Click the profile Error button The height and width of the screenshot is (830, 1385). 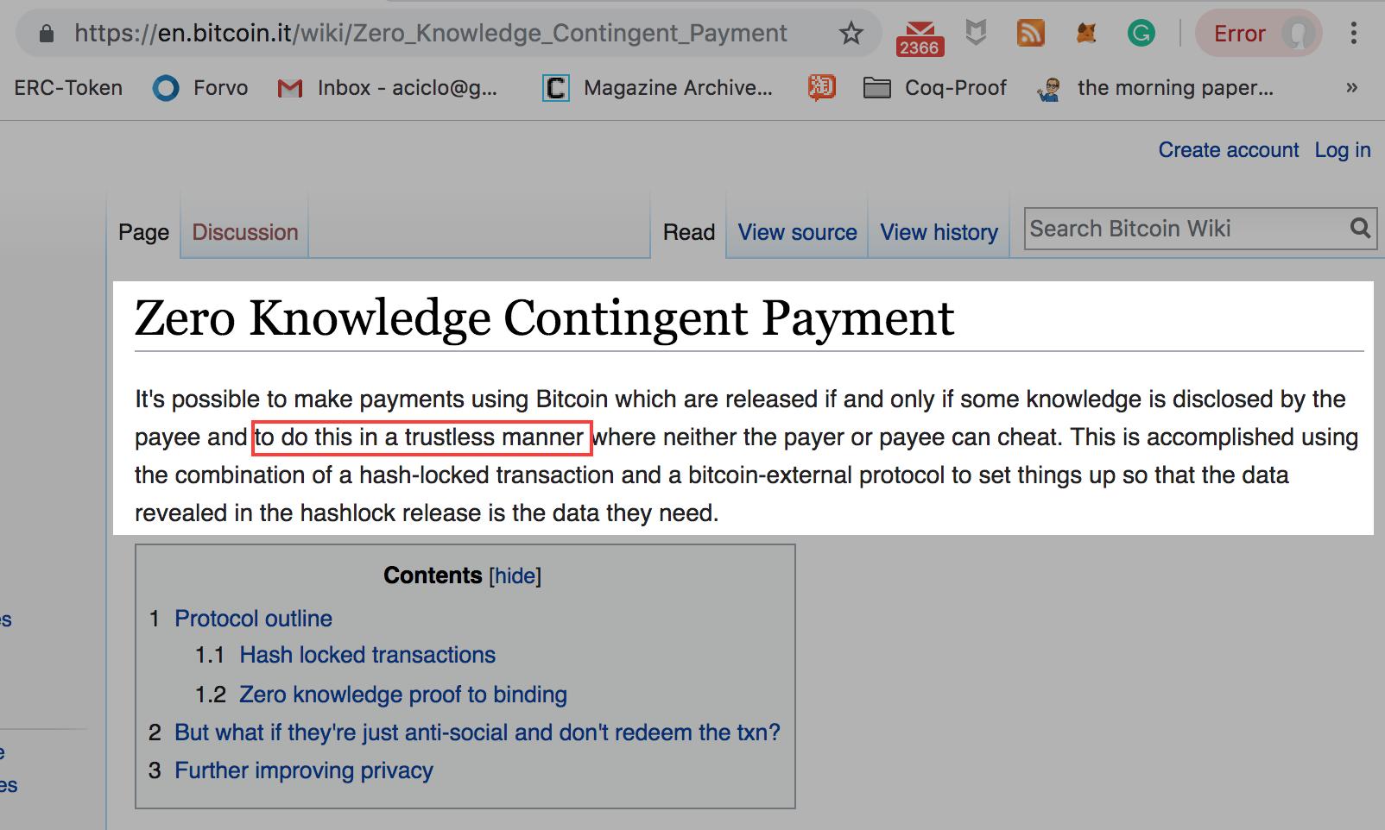click(x=1258, y=34)
